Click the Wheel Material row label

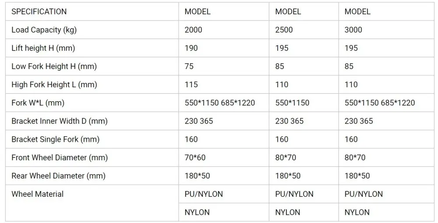point(37,194)
